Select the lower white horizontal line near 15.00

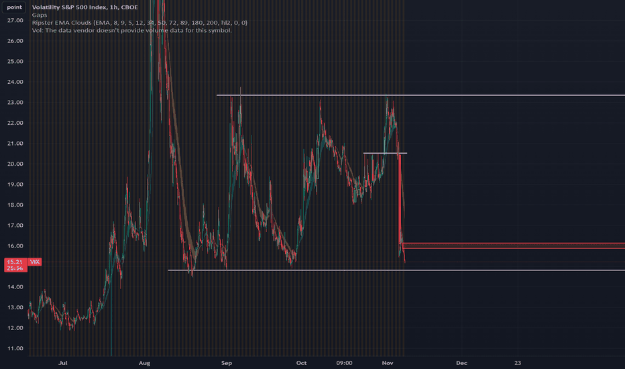click(396, 270)
